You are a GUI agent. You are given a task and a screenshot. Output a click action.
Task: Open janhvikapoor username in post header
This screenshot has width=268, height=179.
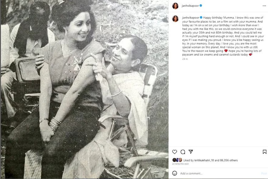pos(190,6)
